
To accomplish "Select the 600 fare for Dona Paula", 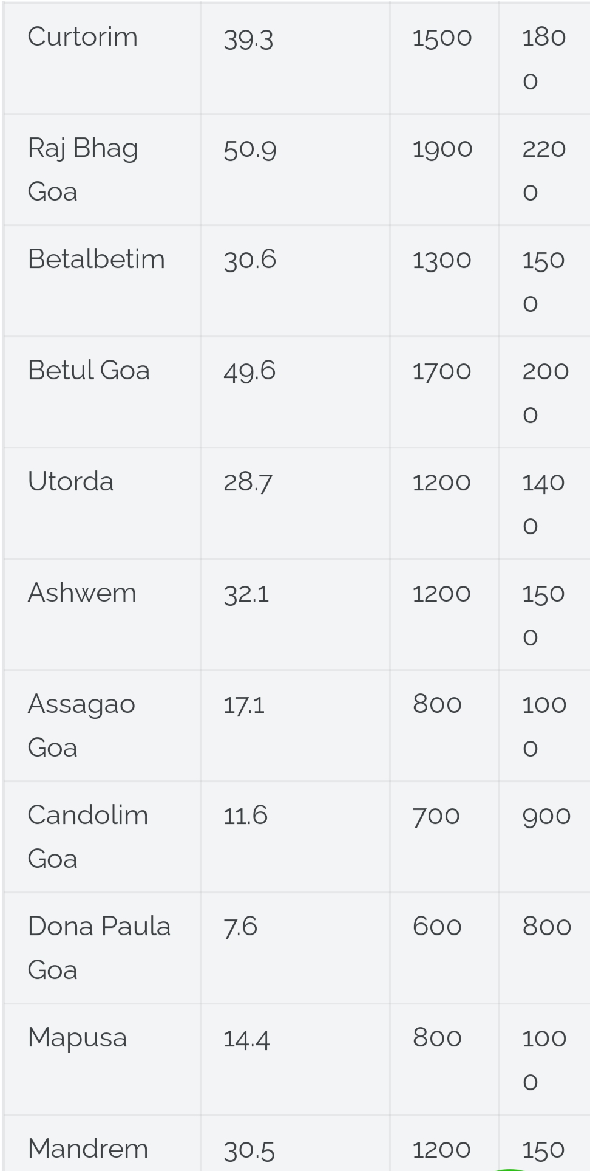I will click(x=437, y=927).
